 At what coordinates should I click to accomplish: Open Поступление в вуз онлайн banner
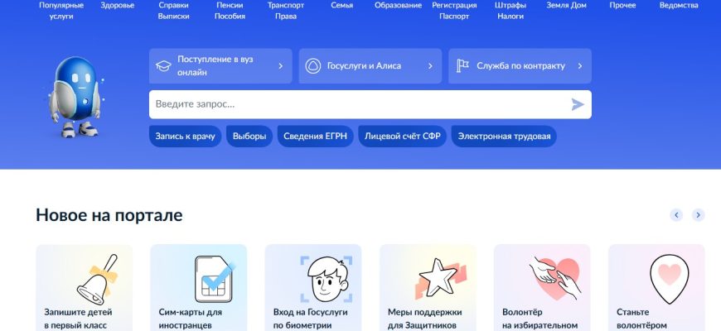[x=220, y=66]
